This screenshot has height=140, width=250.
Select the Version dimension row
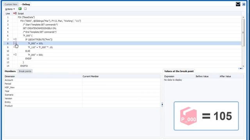(82, 98)
